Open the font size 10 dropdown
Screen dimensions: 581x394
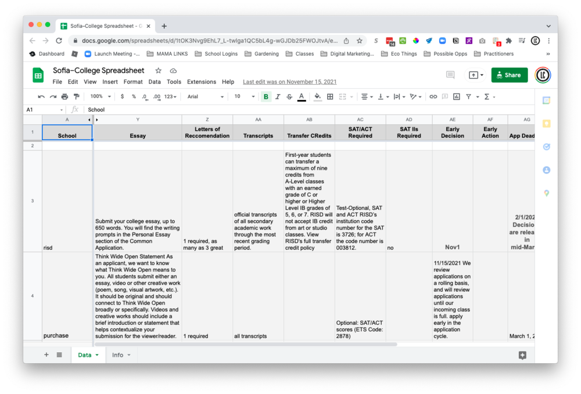tap(244, 96)
